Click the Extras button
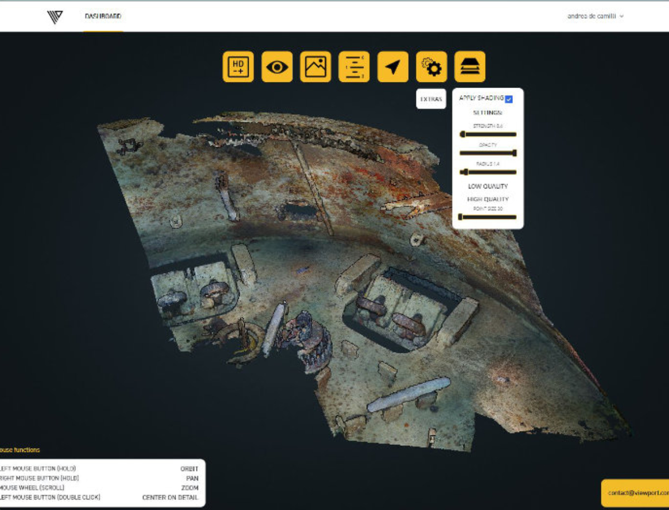The width and height of the screenshot is (669, 510). [431, 99]
